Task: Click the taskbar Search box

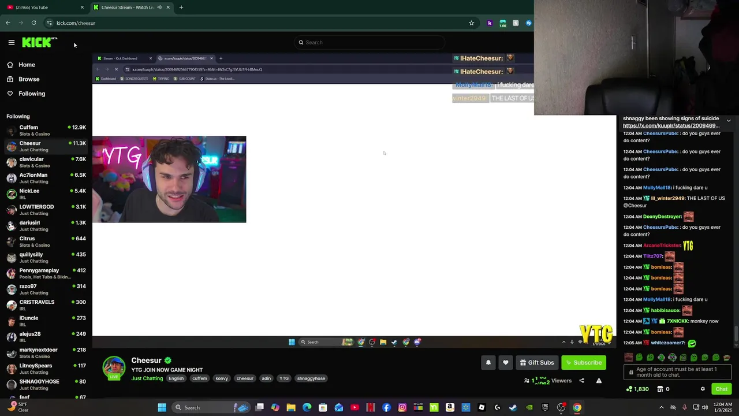Action: pos(211,407)
